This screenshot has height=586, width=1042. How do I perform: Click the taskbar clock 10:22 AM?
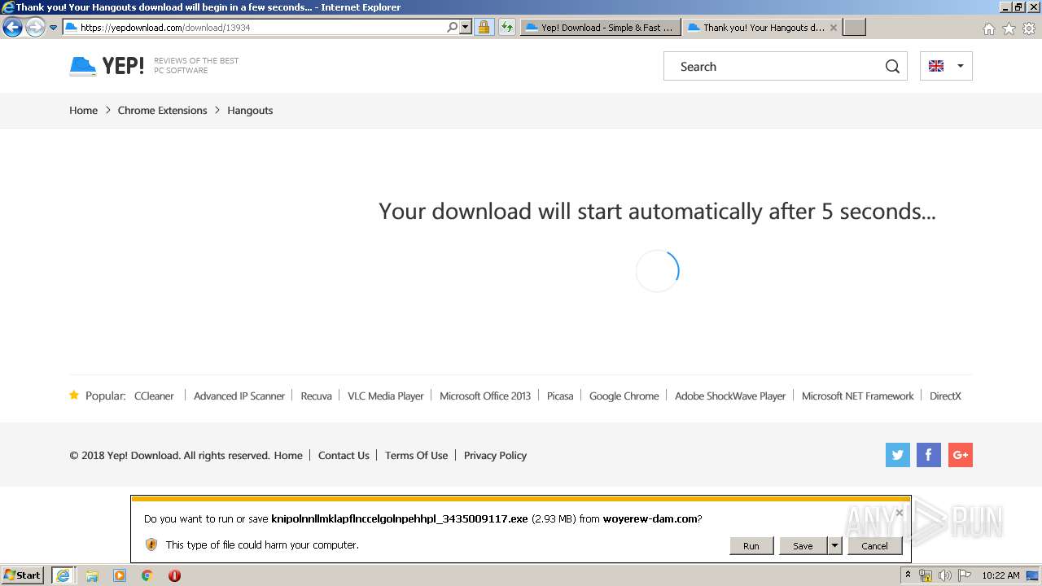(1000, 575)
